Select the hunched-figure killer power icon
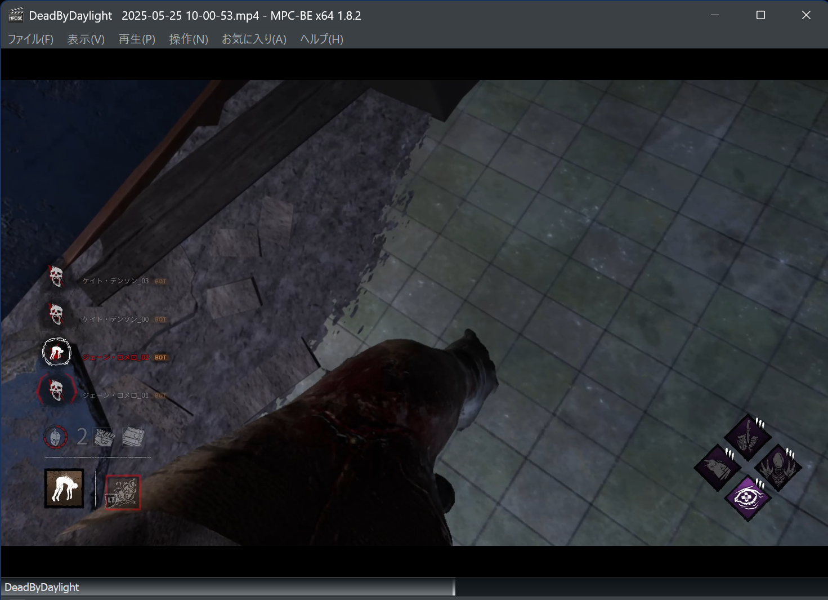The image size is (828, 600). [x=64, y=488]
